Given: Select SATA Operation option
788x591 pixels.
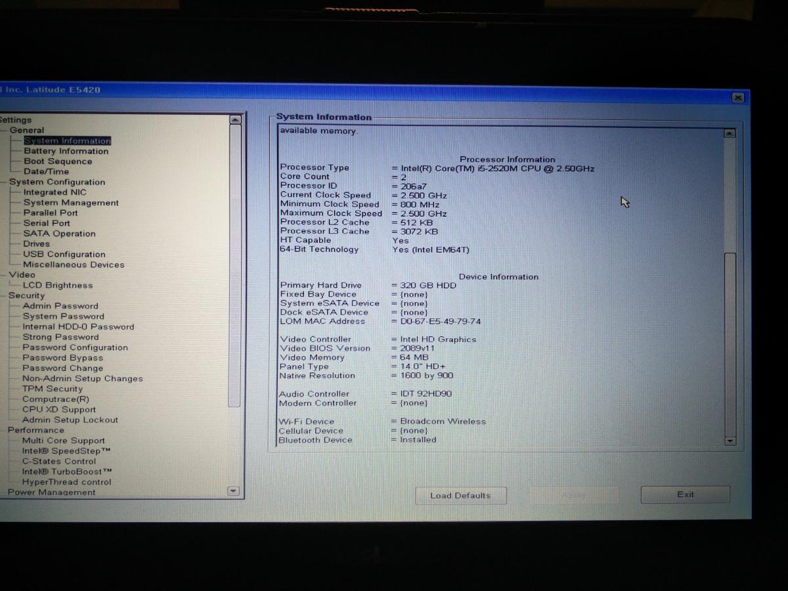Looking at the screenshot, I should coord(59,234).
